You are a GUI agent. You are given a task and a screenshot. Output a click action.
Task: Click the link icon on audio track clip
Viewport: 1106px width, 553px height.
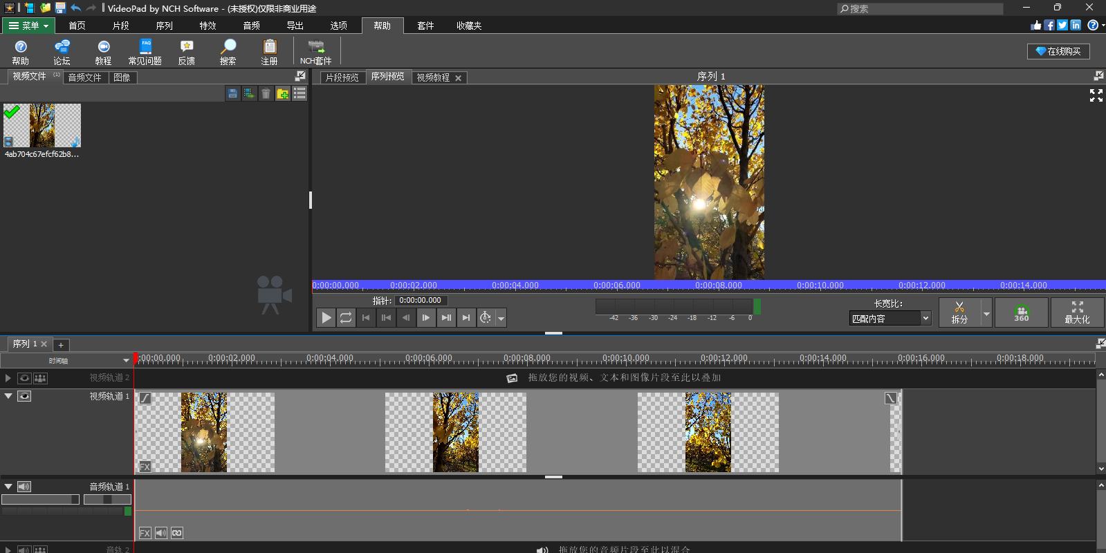click(177, 533)
